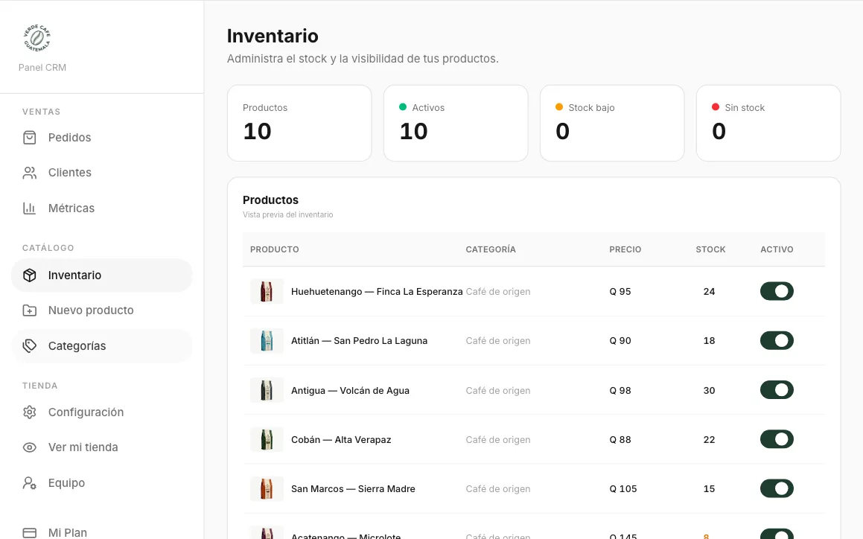
Task: Open Configuración settings
Action: point(102,412)
